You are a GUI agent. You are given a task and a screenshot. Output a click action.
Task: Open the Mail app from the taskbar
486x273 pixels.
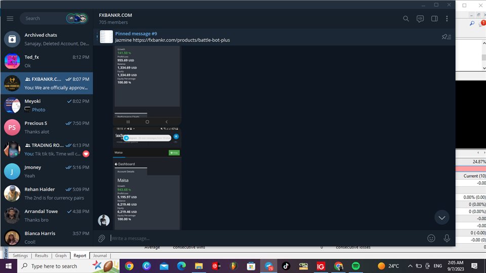point(164,266)
